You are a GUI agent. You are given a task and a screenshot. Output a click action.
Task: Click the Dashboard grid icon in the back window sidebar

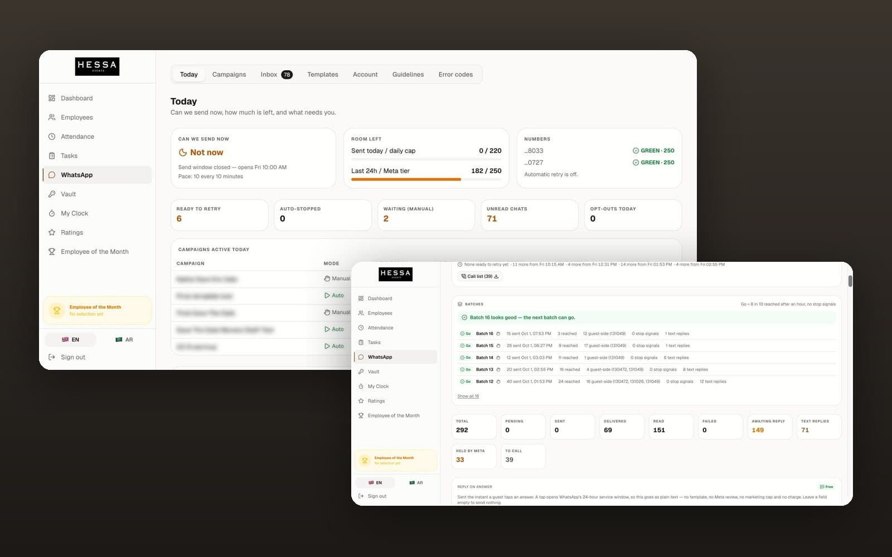click(x=52, y=98)
